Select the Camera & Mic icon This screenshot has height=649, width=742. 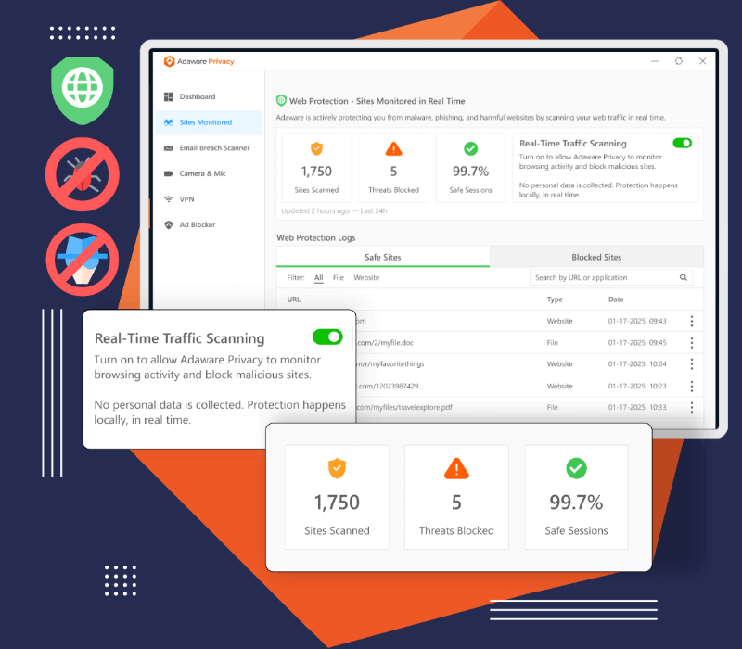169,173
